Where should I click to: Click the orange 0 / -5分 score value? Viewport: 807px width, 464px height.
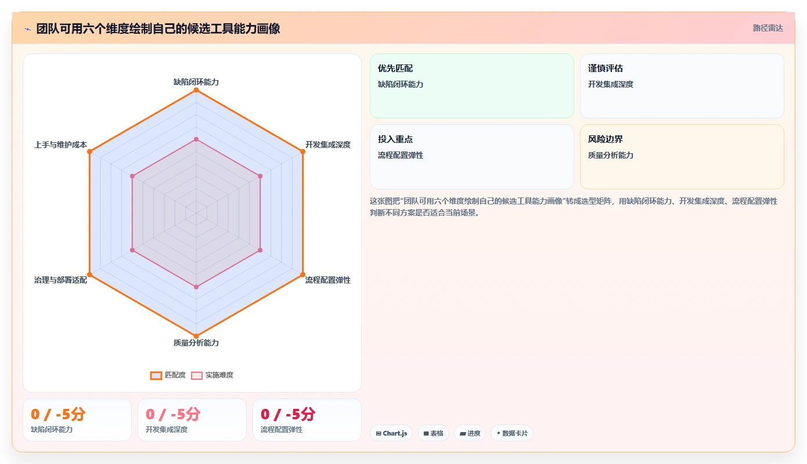pos(58,414)
